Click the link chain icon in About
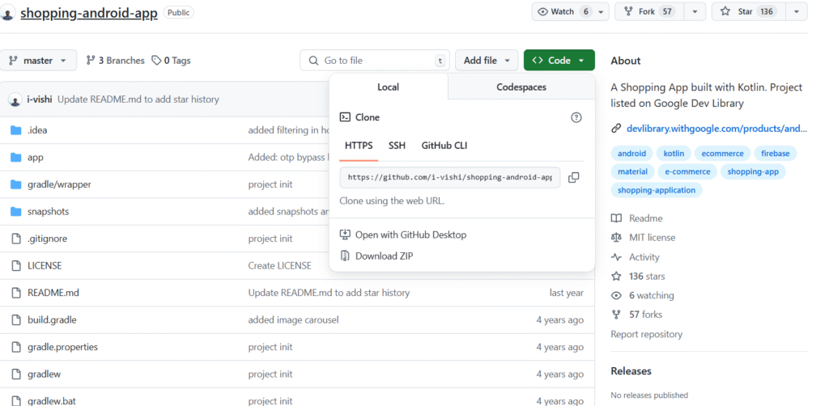This screenshot has height=406, width=829. (x=616, y=129)
